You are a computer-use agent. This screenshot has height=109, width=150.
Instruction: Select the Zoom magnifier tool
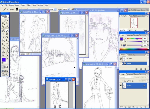pyautogui.click(x=7, y=55)
